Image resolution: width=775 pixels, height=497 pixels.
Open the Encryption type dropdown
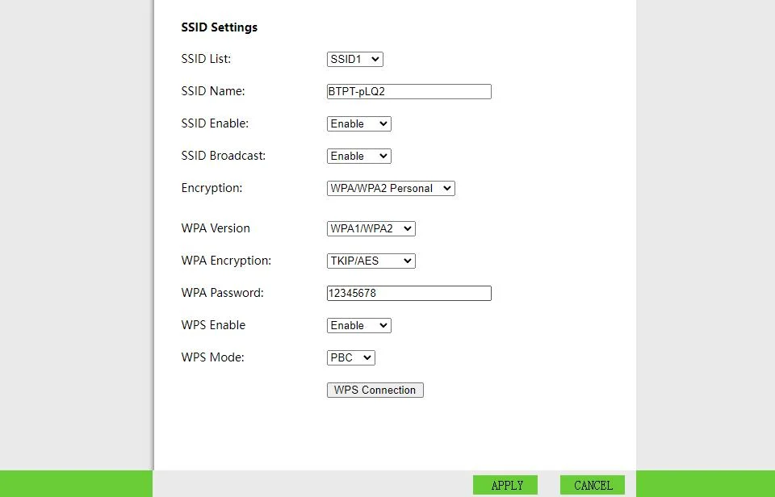pos(391,188)
